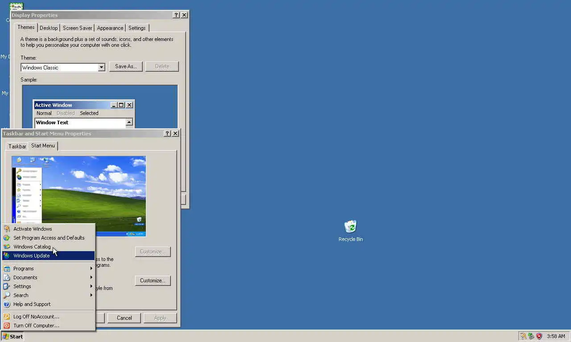Screen dimensions: 571x342
Task: Cancel the Taskbar and Start Menu Properties dialog
Action: [x=124, y=318]
